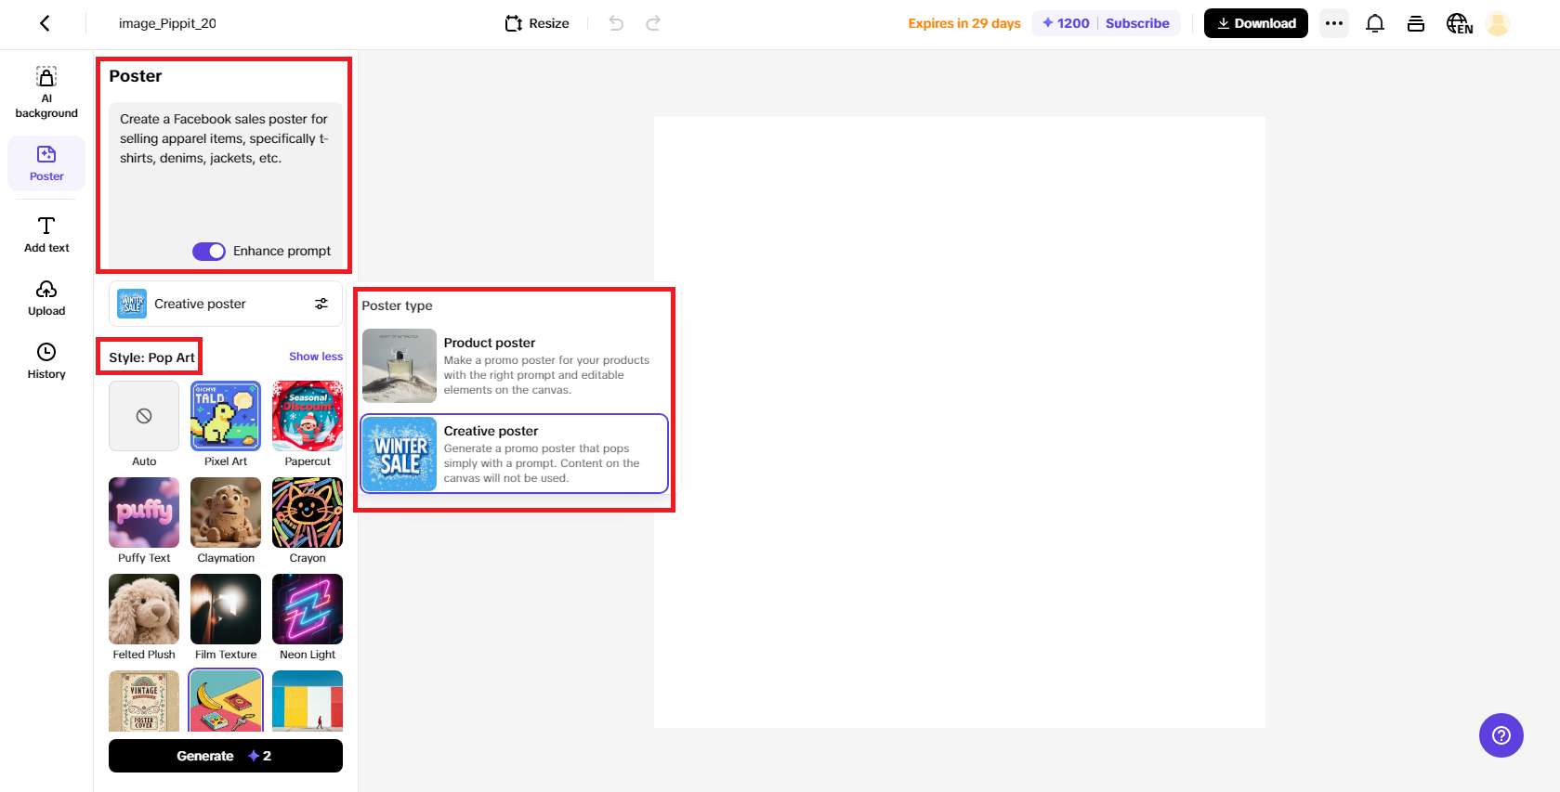Open the Creative poster type selector
The width and height of the screenshot is (1560, 792).
[226, 304]
